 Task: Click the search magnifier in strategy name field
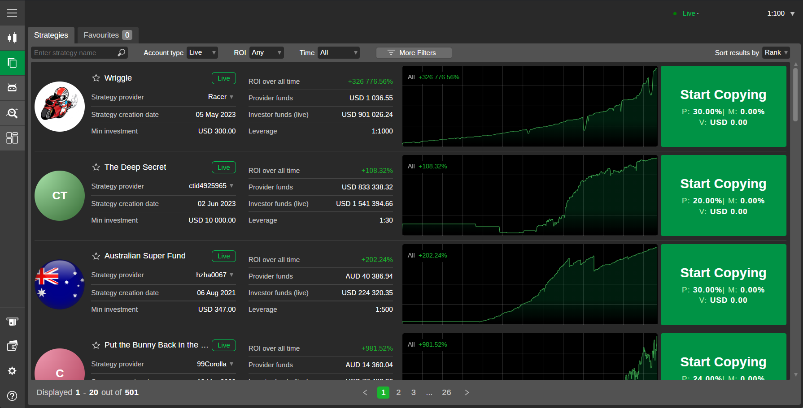pos(121,53)
